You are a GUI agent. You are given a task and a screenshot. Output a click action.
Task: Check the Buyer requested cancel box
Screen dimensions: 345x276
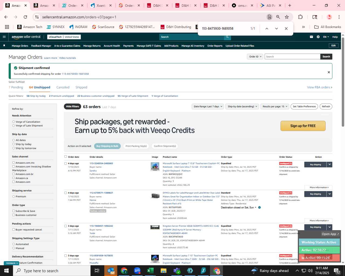click(x=13, y=230)
